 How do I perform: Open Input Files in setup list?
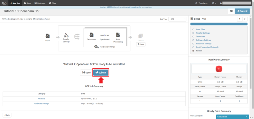point(200,29)
